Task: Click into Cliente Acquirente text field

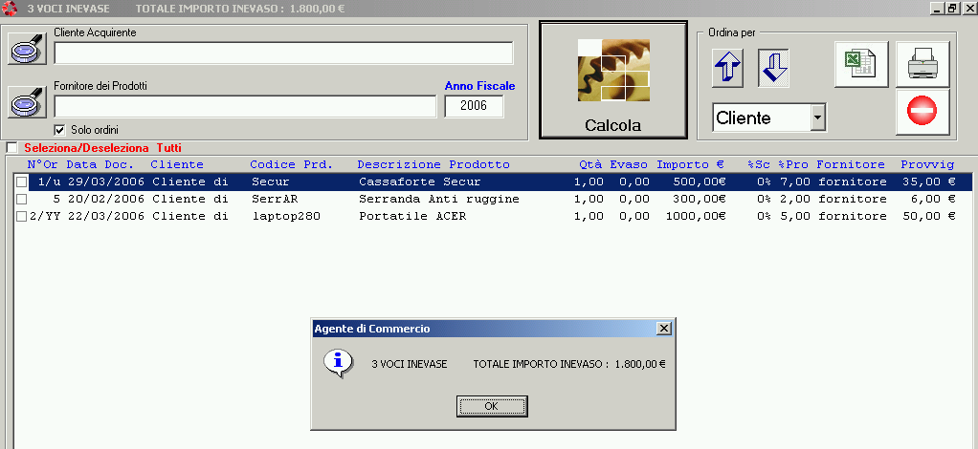Action: [284, 53]
